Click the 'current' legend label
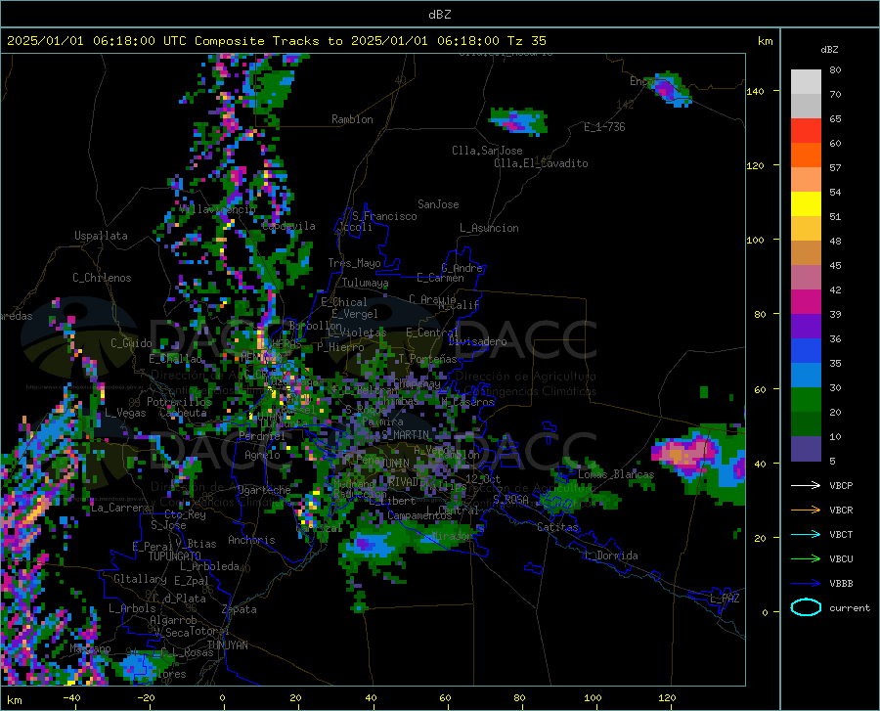 850,607
